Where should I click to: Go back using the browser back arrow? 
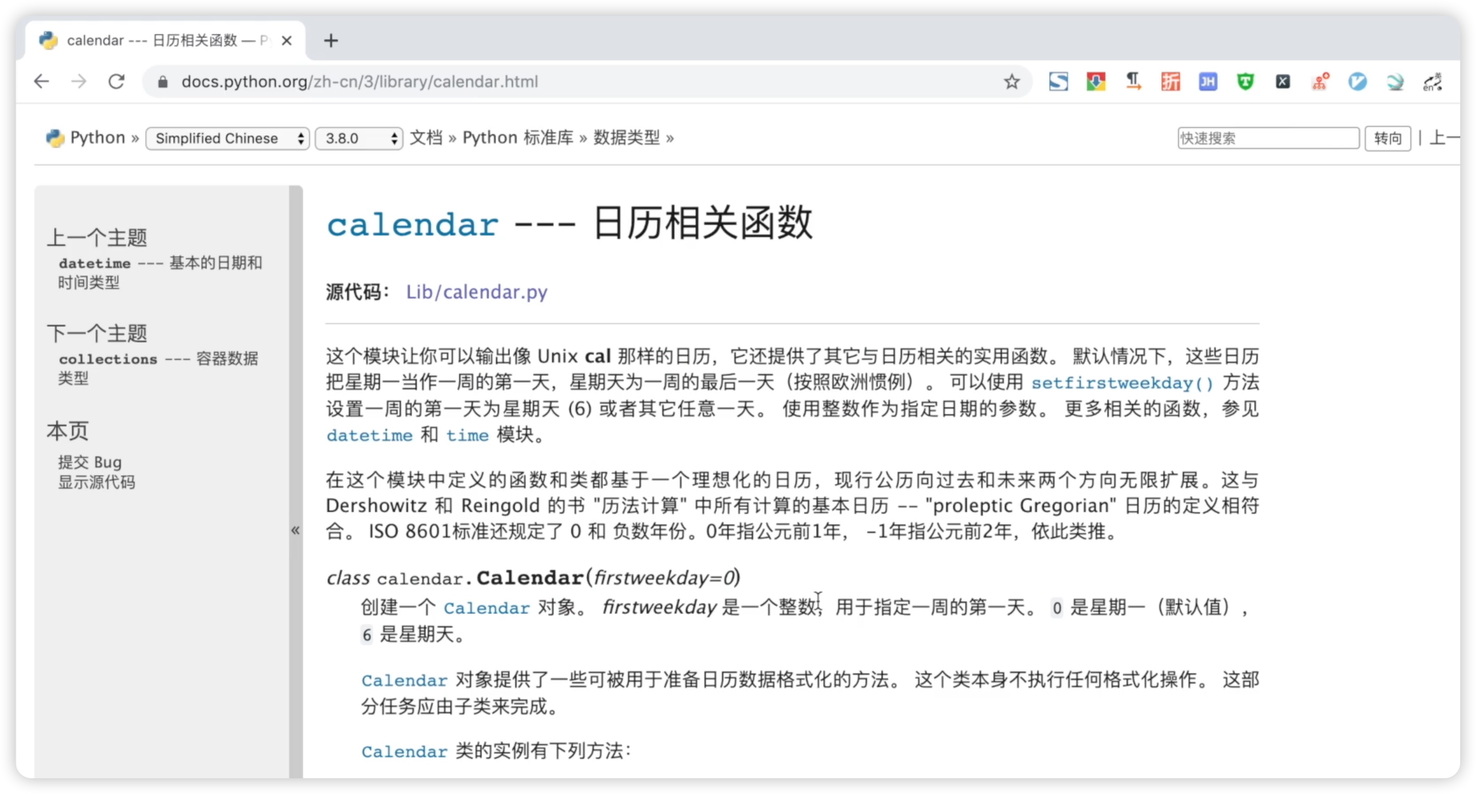click(x=41, y=81)
